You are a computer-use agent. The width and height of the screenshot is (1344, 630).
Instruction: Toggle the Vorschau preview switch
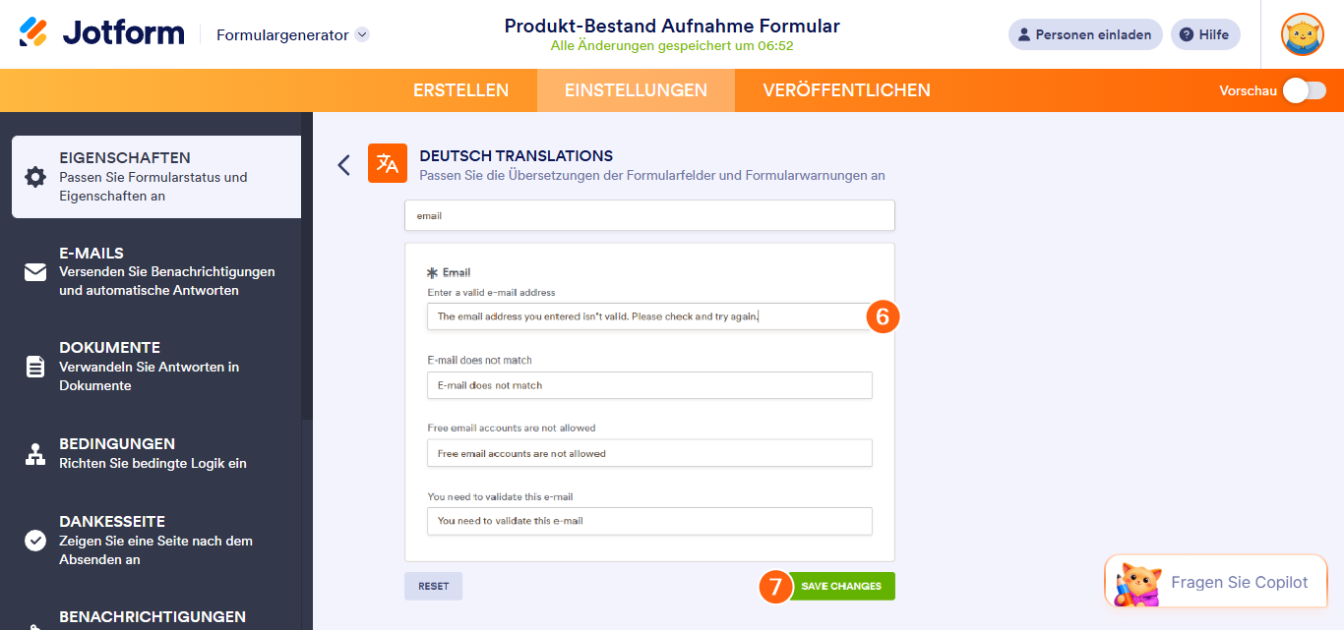click(1304, 90)
